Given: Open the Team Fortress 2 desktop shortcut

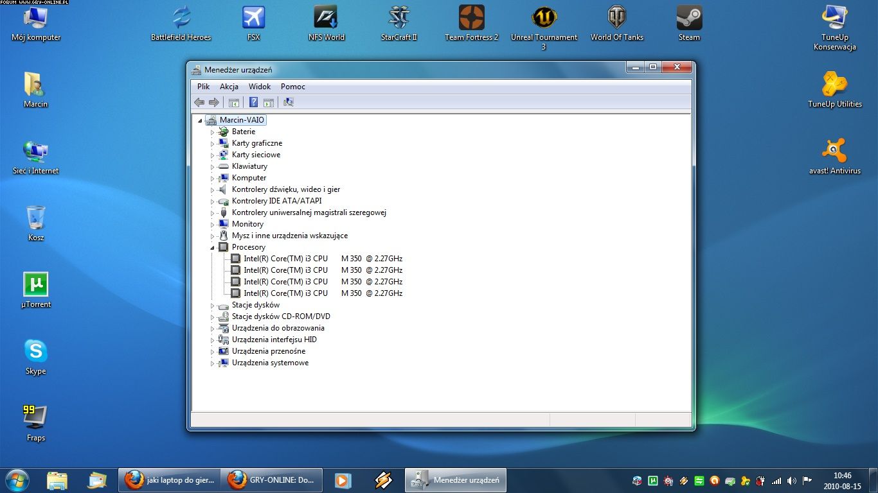Looking at the screenshot, I should tap(472, 24).
